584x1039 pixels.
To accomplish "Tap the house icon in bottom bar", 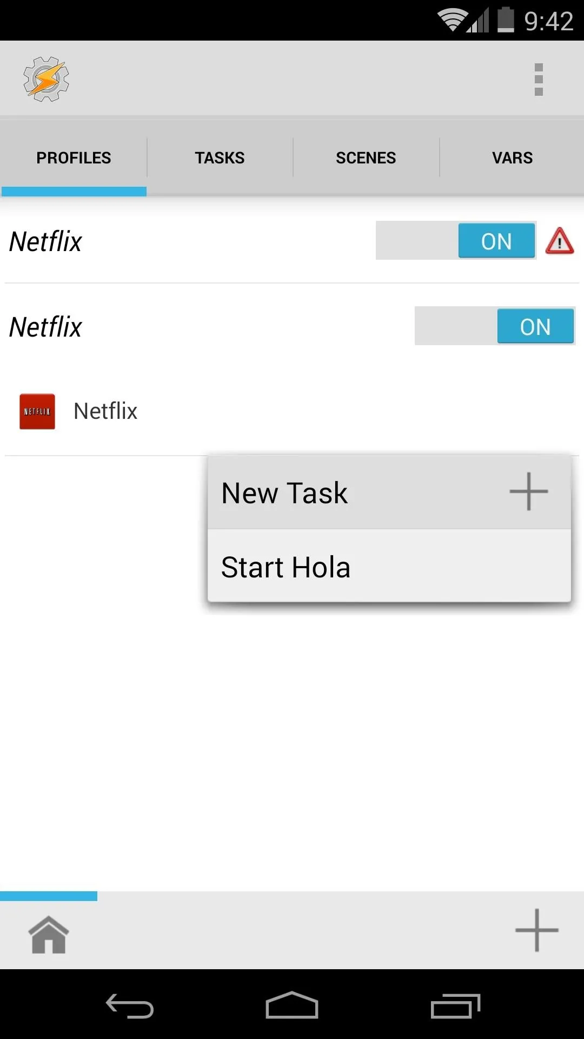I will coord(49,935).
